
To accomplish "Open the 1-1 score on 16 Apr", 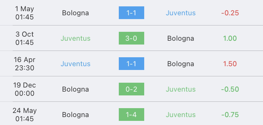I will 131,64.
